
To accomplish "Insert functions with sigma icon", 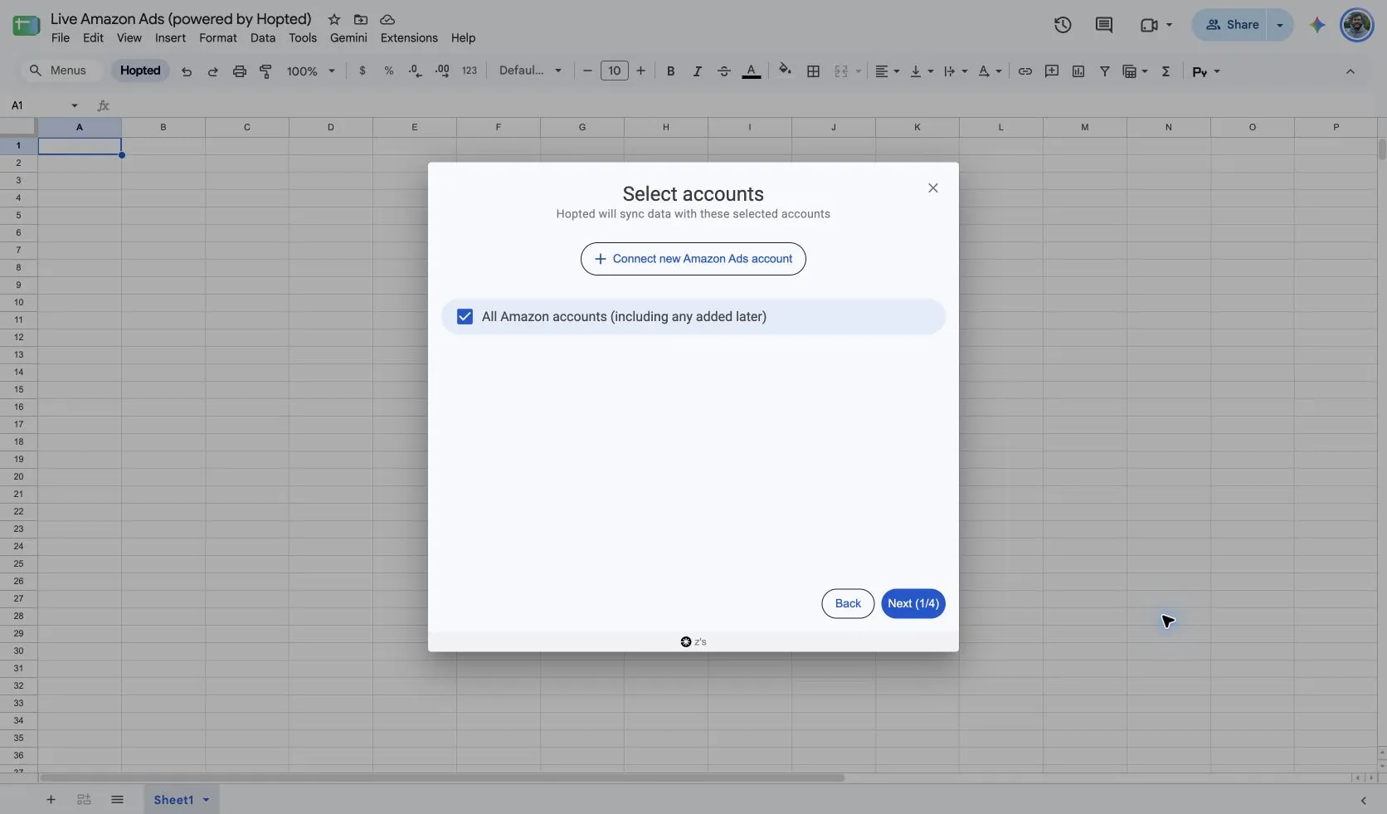I will pos(1166,71).
